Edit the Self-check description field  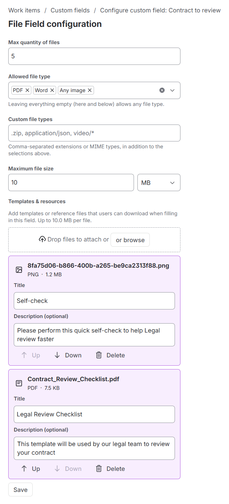pos(94,335)
